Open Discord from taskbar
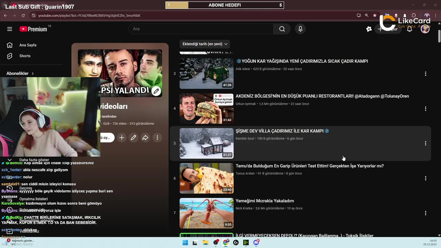This screenshot has width=441, height=248. 256,242
